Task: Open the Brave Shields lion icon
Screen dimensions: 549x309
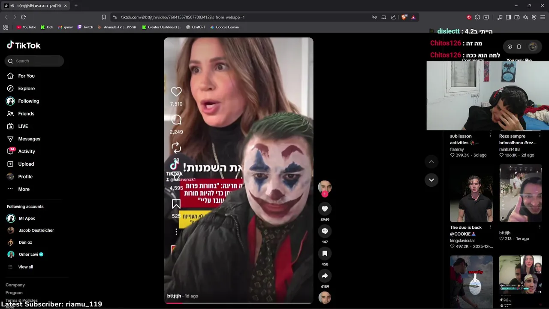Action: coord(404,17)
